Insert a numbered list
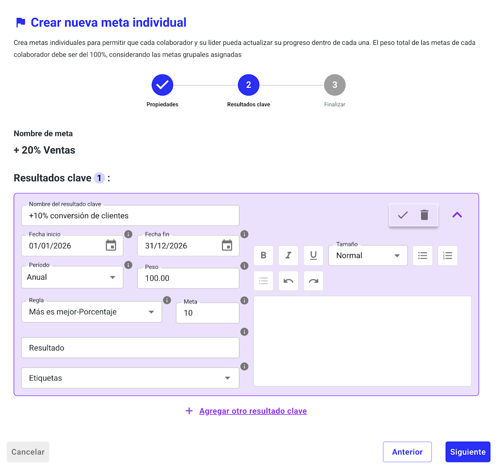Image resolution: width=499 pixels, height=472 pixels. pos(448,255)
